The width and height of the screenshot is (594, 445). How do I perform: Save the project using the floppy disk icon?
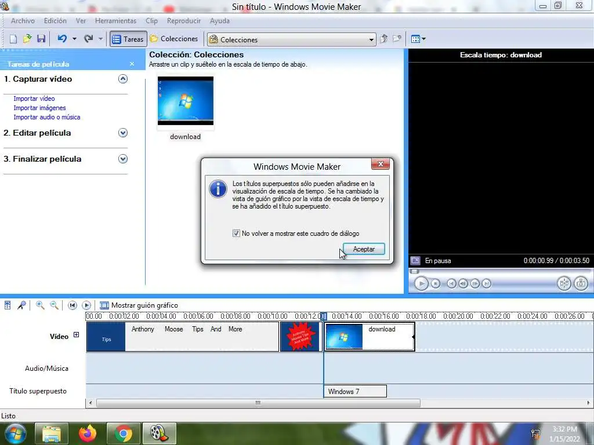(x=41, y=39)
